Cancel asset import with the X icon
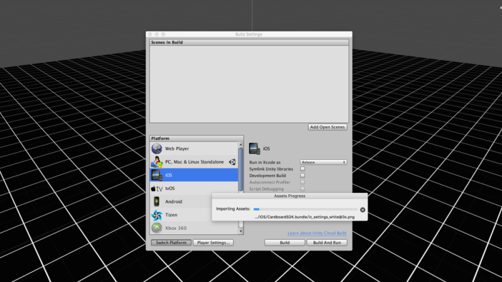The width and height of the screenshot is (502, 282). tap(363, 210)
